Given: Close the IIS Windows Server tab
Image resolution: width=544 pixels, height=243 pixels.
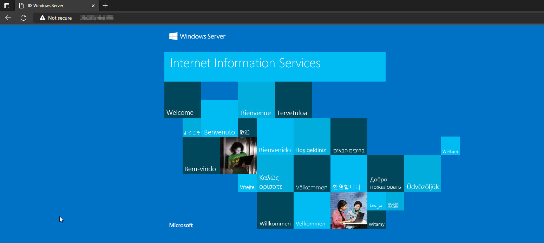Looking at the screenshot, I should click(x=93, y=6).
